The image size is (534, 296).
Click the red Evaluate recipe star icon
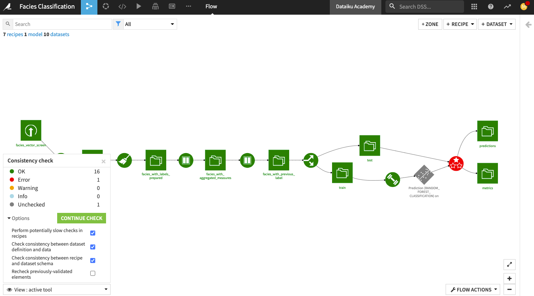pyautogui.click(x=456, y=163)
